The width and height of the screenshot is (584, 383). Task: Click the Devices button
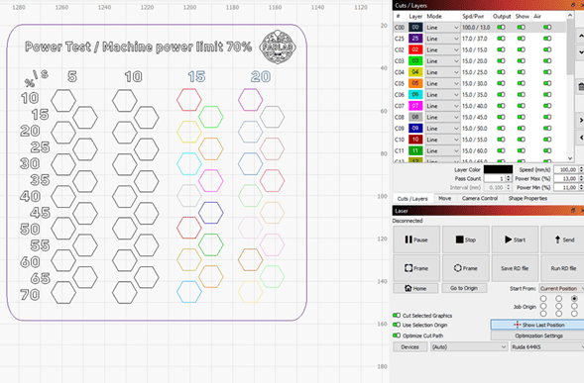pos(410,347)
